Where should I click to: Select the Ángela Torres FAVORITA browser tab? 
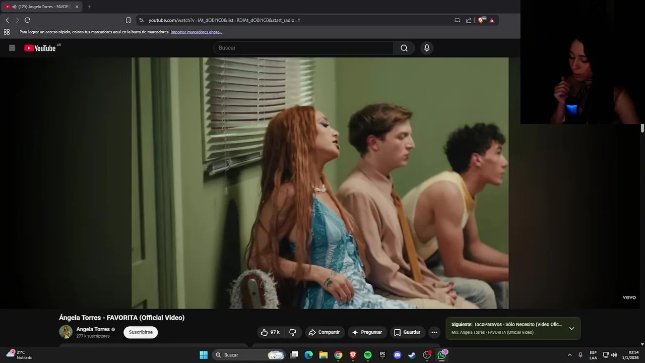41,7
